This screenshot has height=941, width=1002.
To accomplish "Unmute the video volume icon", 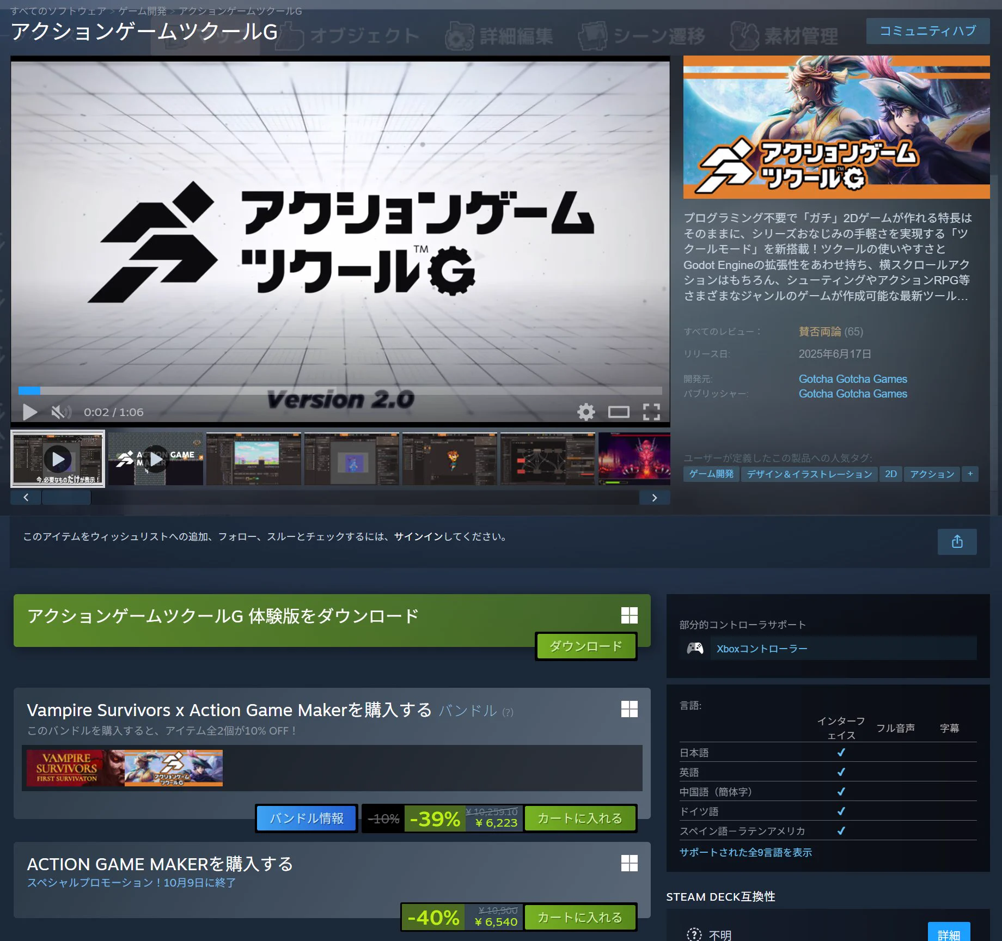I will tap(61, 412).
